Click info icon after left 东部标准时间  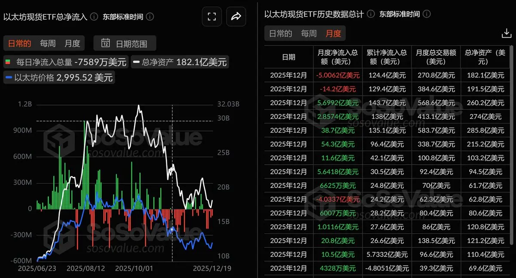[x=150, y=17]
